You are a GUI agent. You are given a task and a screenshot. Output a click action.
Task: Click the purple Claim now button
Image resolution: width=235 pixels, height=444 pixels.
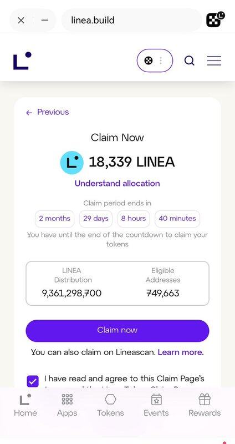[x=117, y=331]
